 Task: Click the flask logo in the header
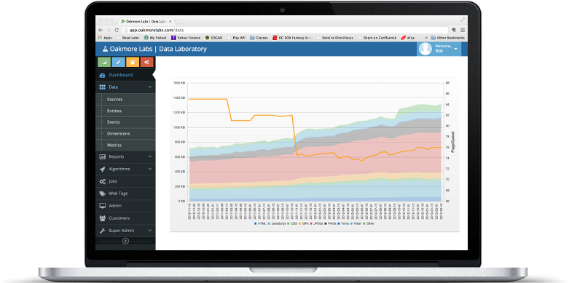(x=105, y=49)
